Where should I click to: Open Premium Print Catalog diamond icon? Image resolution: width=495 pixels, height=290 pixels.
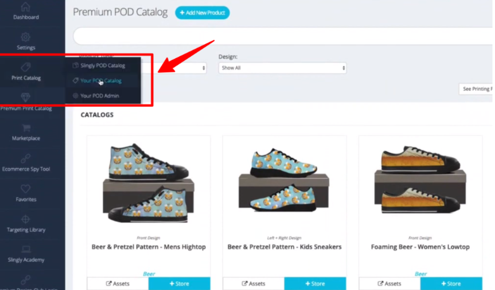click(x=25, y=97)
